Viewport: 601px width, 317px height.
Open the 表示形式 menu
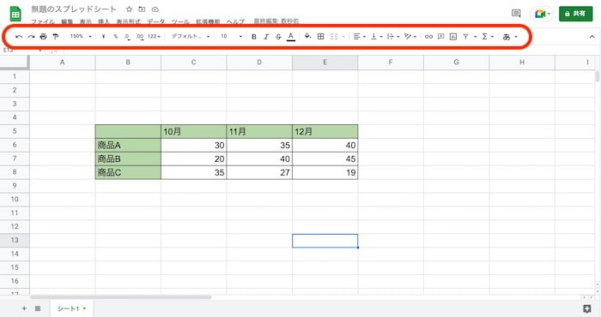129,21
